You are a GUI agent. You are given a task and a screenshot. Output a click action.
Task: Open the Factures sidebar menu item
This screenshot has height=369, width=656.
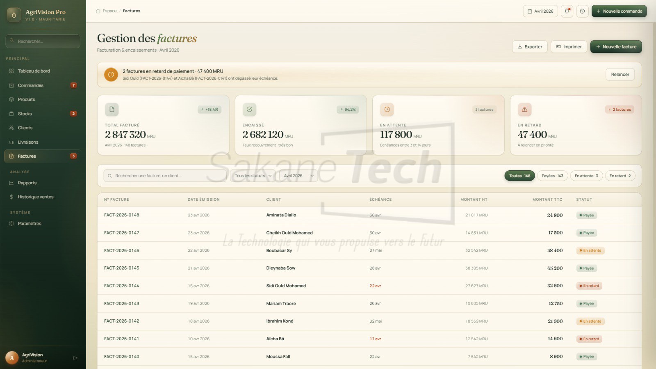coord(43,156)
